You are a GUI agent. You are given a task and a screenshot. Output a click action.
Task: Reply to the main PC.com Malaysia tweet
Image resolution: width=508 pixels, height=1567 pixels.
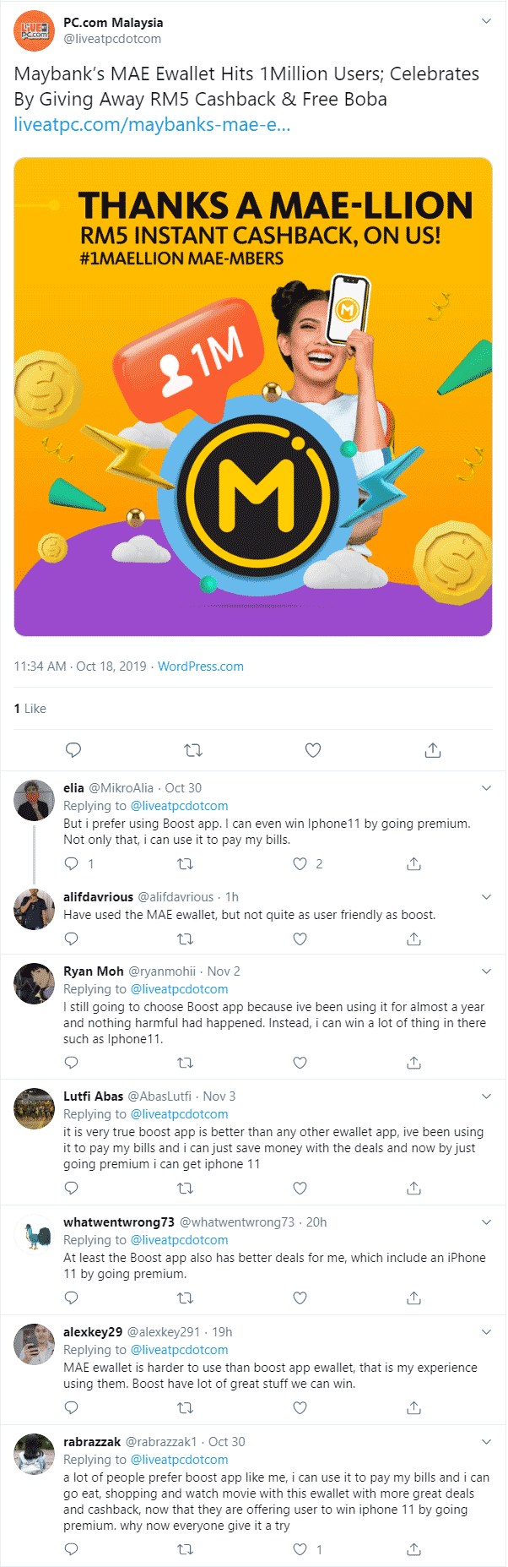click(73, 750)
